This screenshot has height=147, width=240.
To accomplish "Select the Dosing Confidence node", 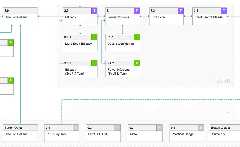I will click(123, 43).
